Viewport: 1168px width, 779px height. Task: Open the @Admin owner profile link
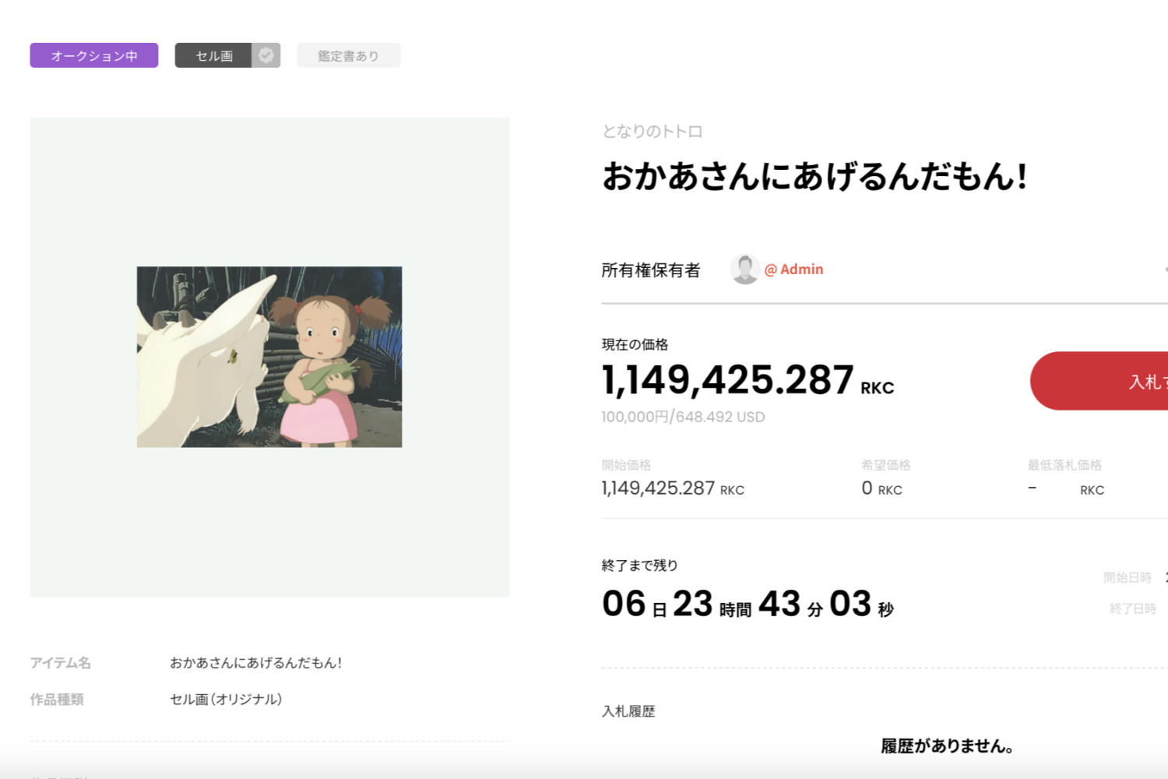794,270
